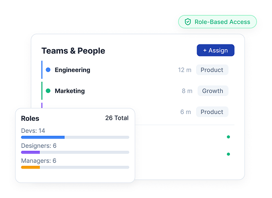The width and height of the screenshot is (272, 198).
Task: Click the Product tag on the 6 m row
Action: 212,112
